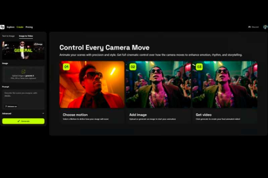Click the 01 step badge
Screen dimensions: 268x178
pyautogui.click(x=66, y=67)
